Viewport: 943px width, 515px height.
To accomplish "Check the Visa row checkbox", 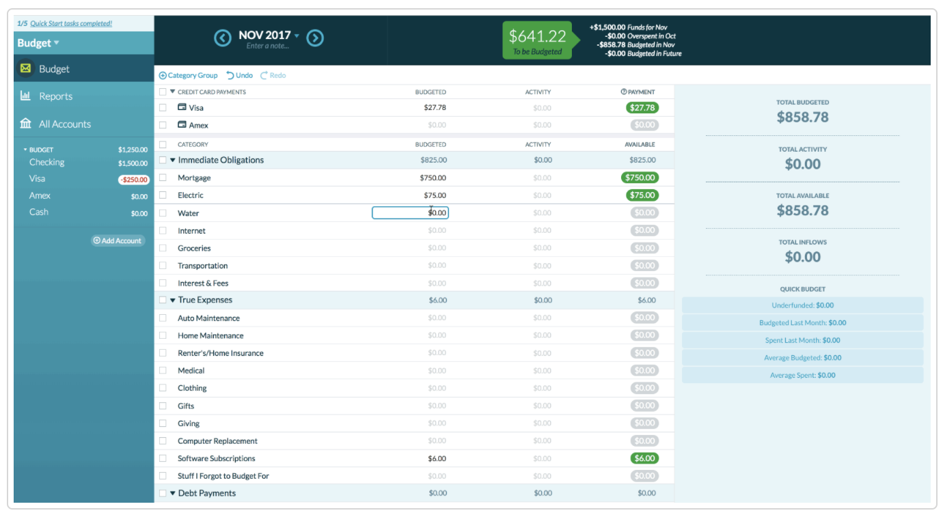I will tap(163, 108).
